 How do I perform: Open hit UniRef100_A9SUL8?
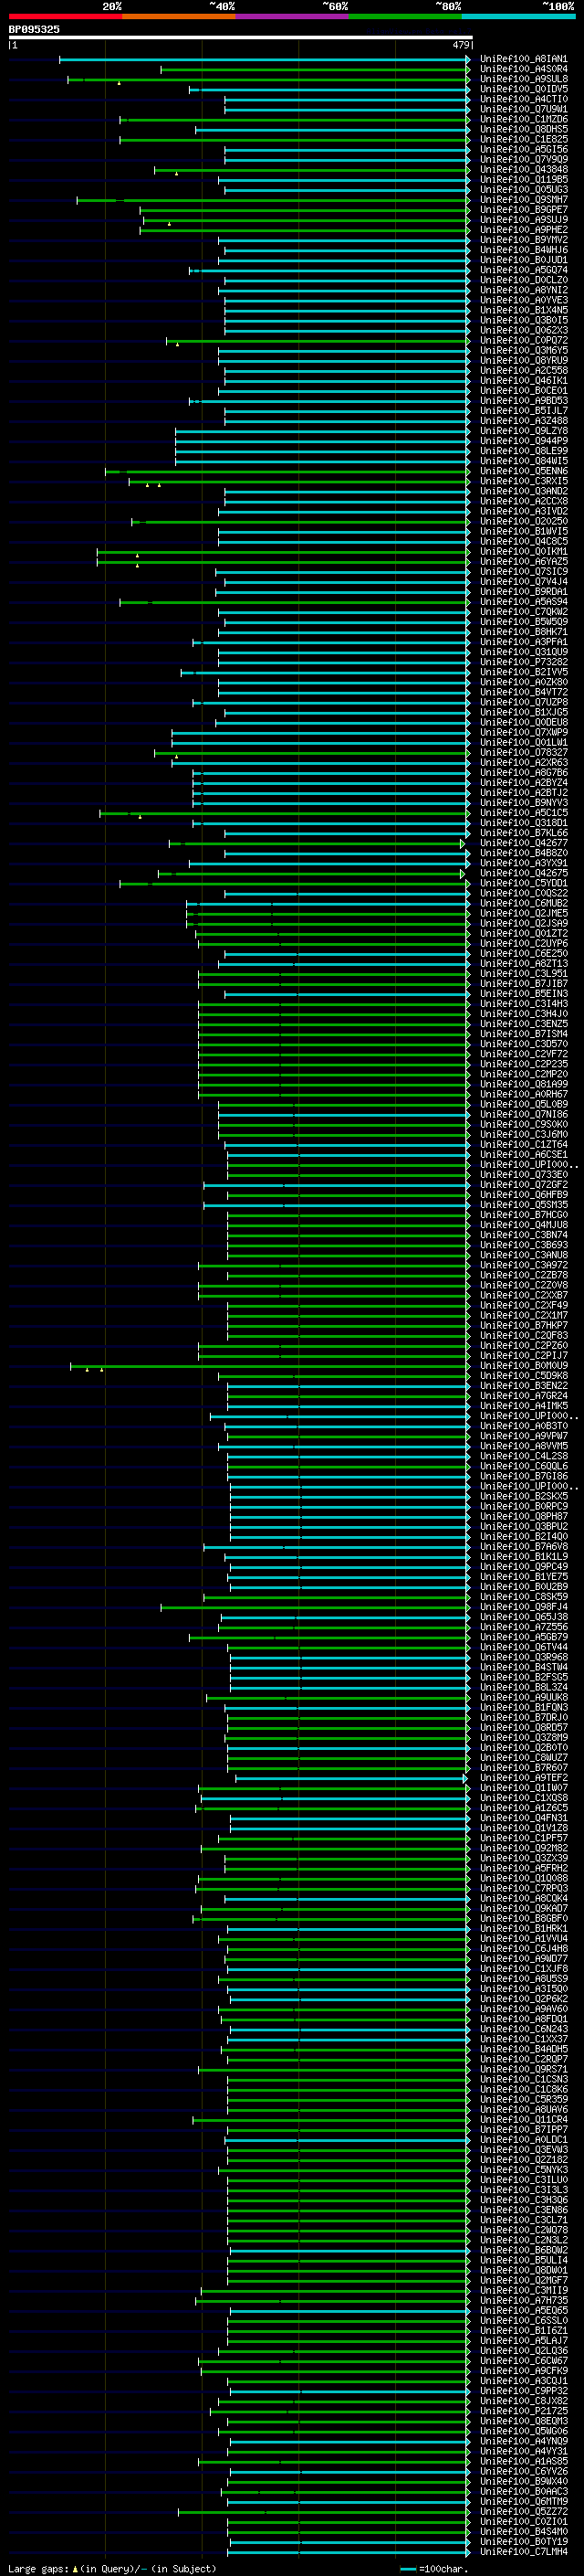coord(523,79)
